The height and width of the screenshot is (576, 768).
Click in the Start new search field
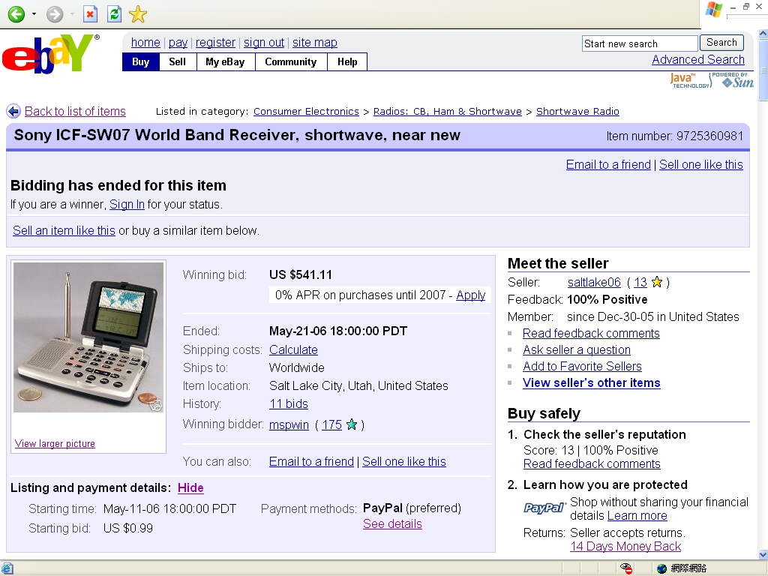pos(639,43)
